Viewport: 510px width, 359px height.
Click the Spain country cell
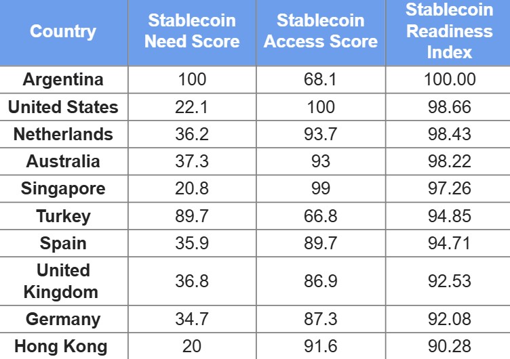tap(63, 243)
